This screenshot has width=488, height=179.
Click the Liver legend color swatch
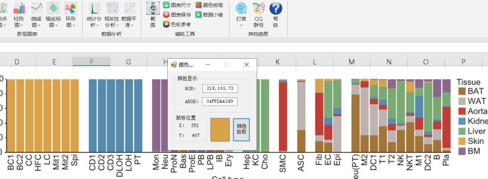pyautogui.click(x=461, y=131)
